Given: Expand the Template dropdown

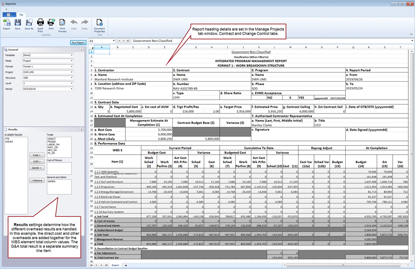Looking at the screenshot, I should (72, 55).
